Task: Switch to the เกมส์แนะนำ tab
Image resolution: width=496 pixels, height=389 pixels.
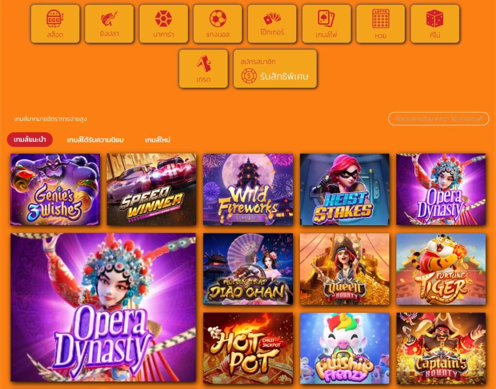Action: point(30,140)
